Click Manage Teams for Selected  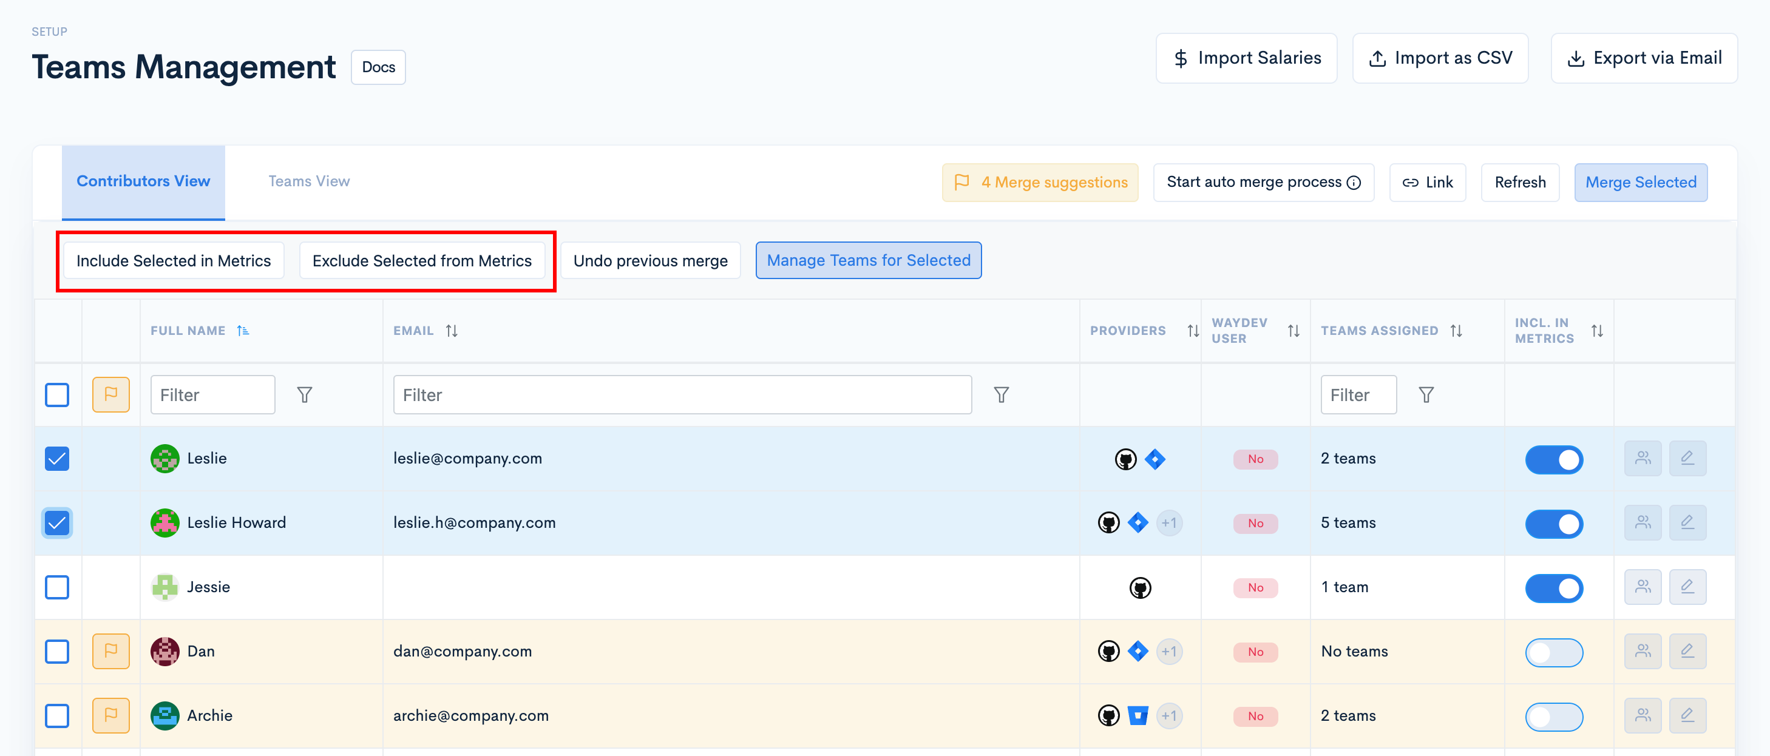tap(869, 261)
